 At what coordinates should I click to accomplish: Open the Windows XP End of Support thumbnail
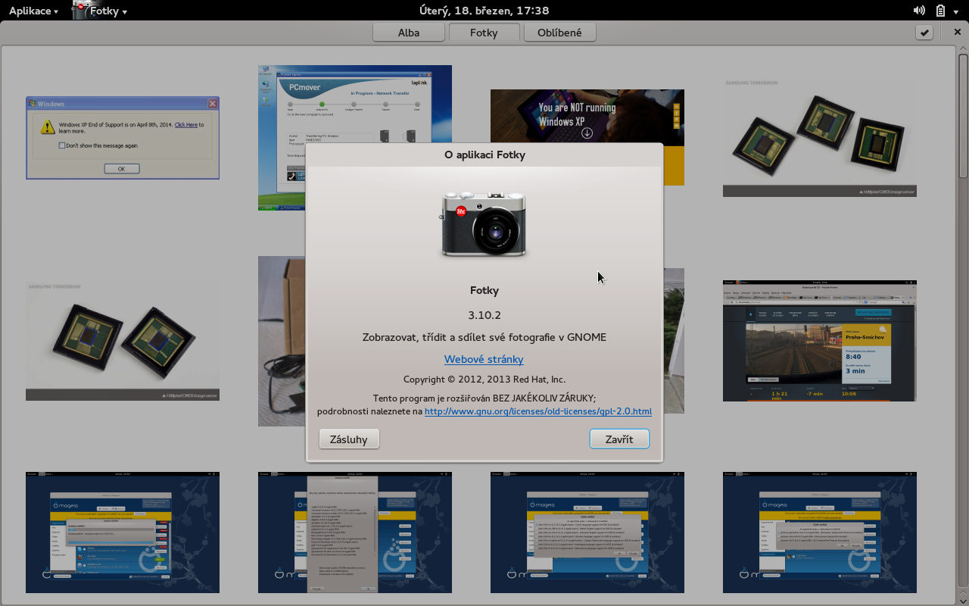point(123,138)
